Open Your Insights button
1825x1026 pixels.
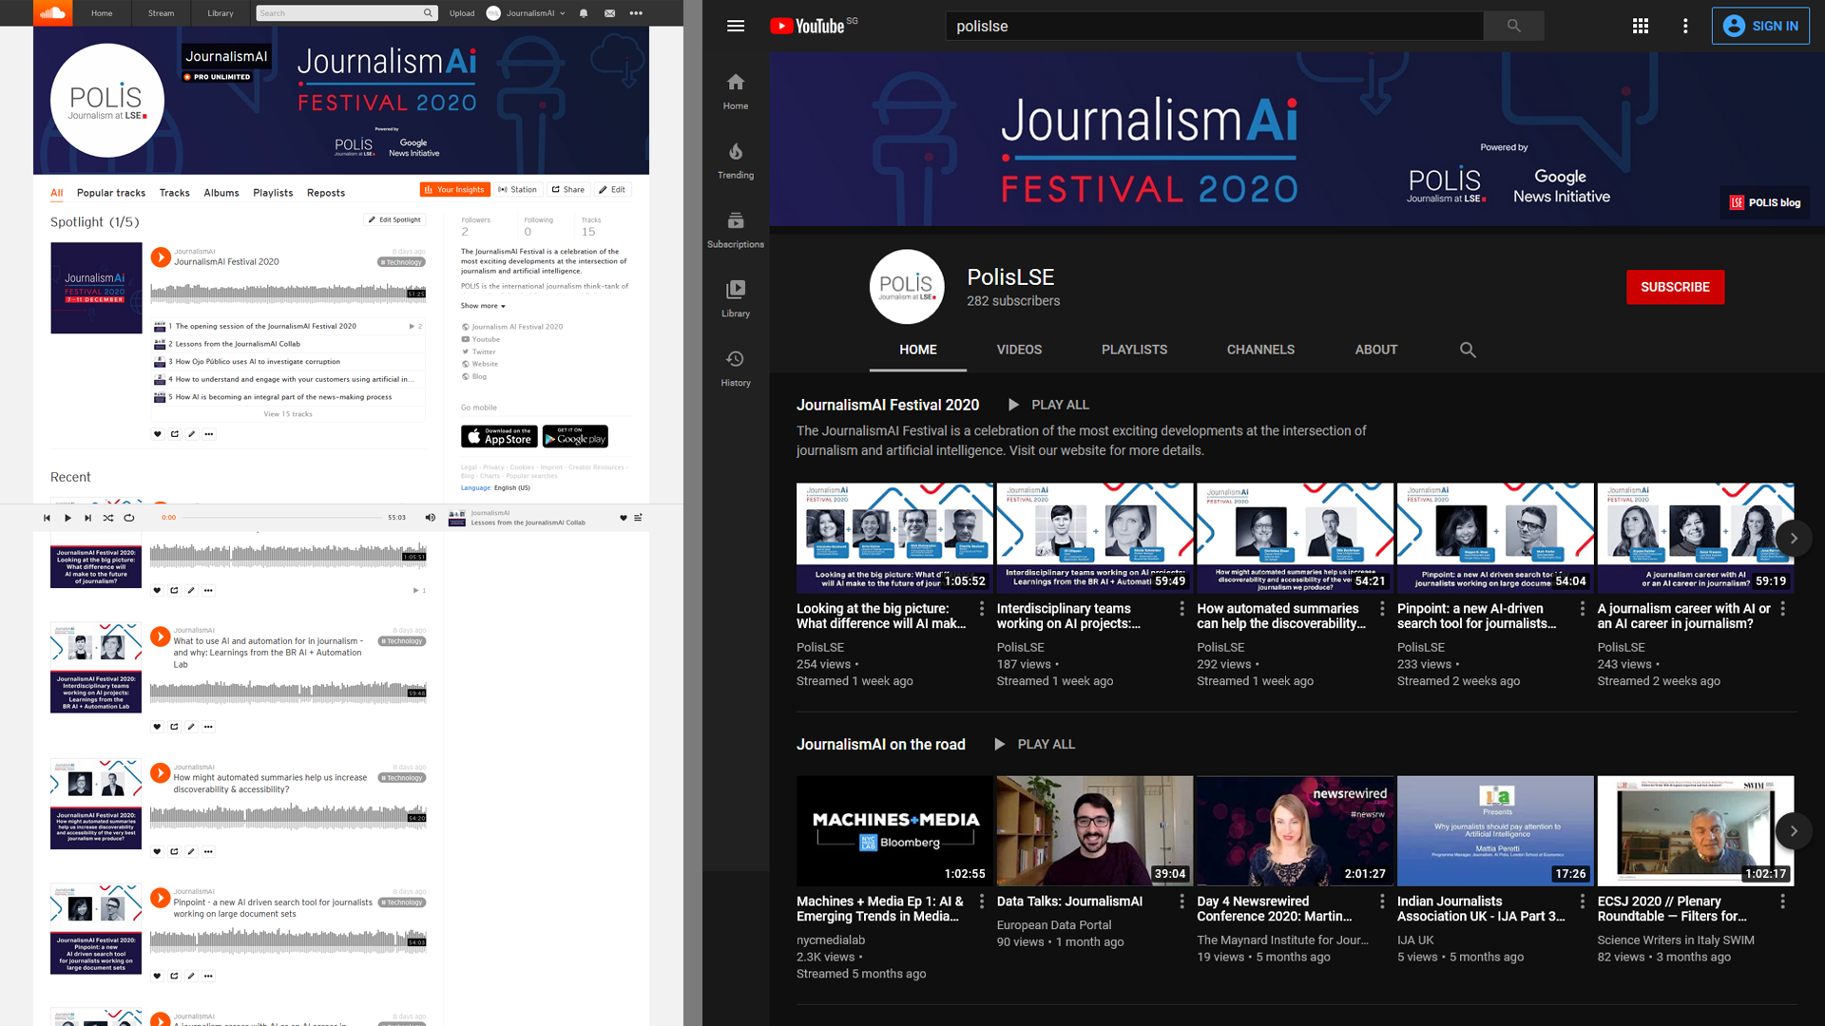[455, 190]
